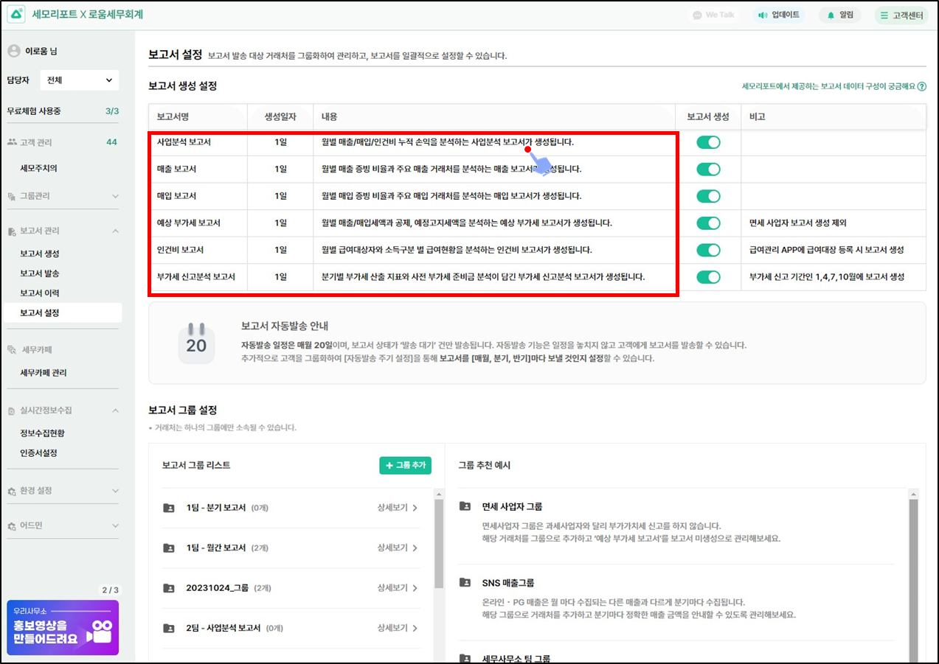
Task: Disable 부가세 신고분석 보고서 generation
Action: pos(708,277)
